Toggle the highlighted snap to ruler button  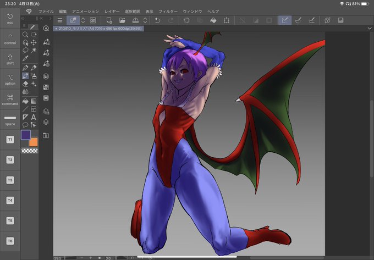(x=285, y=20)
